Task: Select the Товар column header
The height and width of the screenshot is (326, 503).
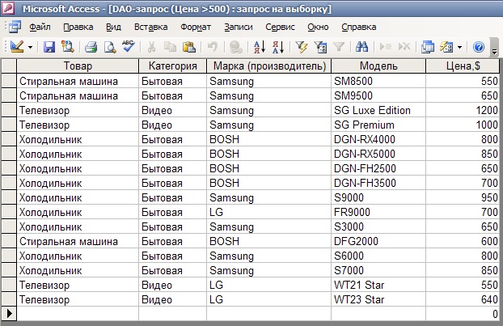Action: point(78,66)
